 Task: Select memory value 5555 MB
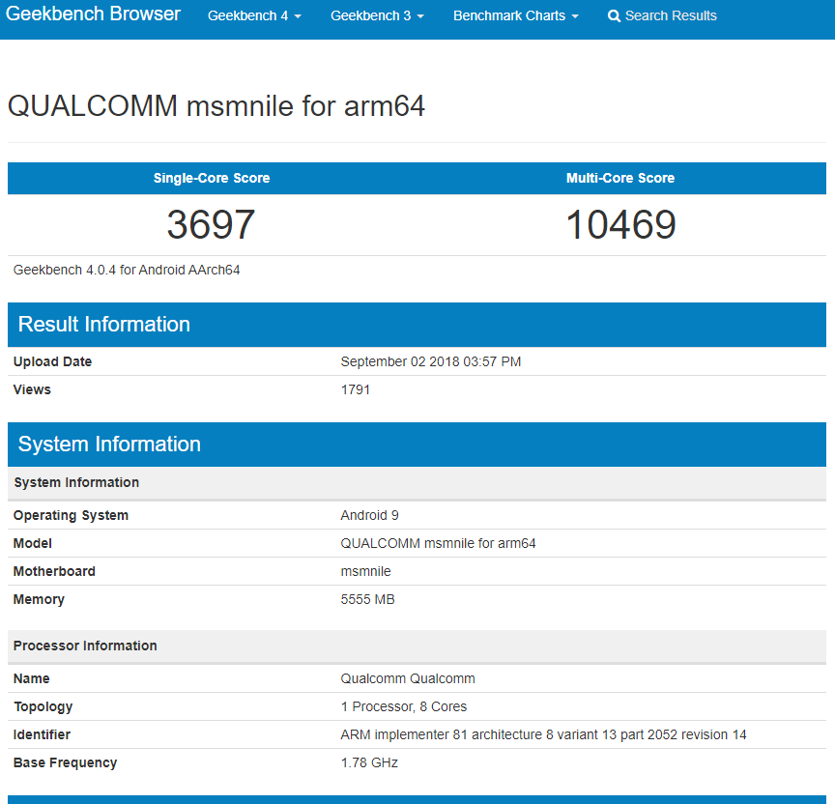point(367,599)
